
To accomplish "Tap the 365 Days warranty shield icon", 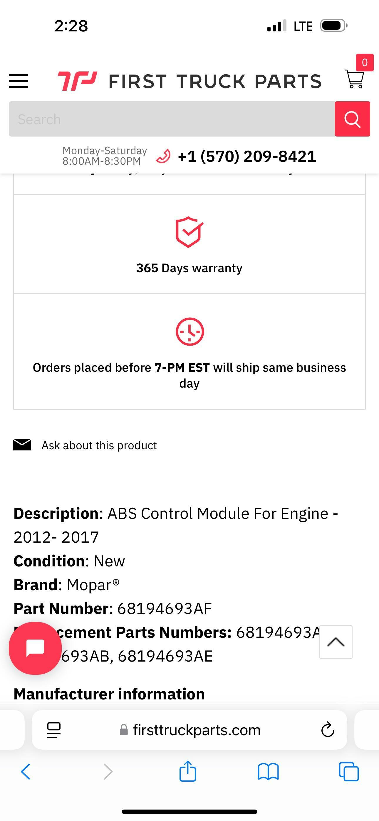I will (x=189, y=232).
